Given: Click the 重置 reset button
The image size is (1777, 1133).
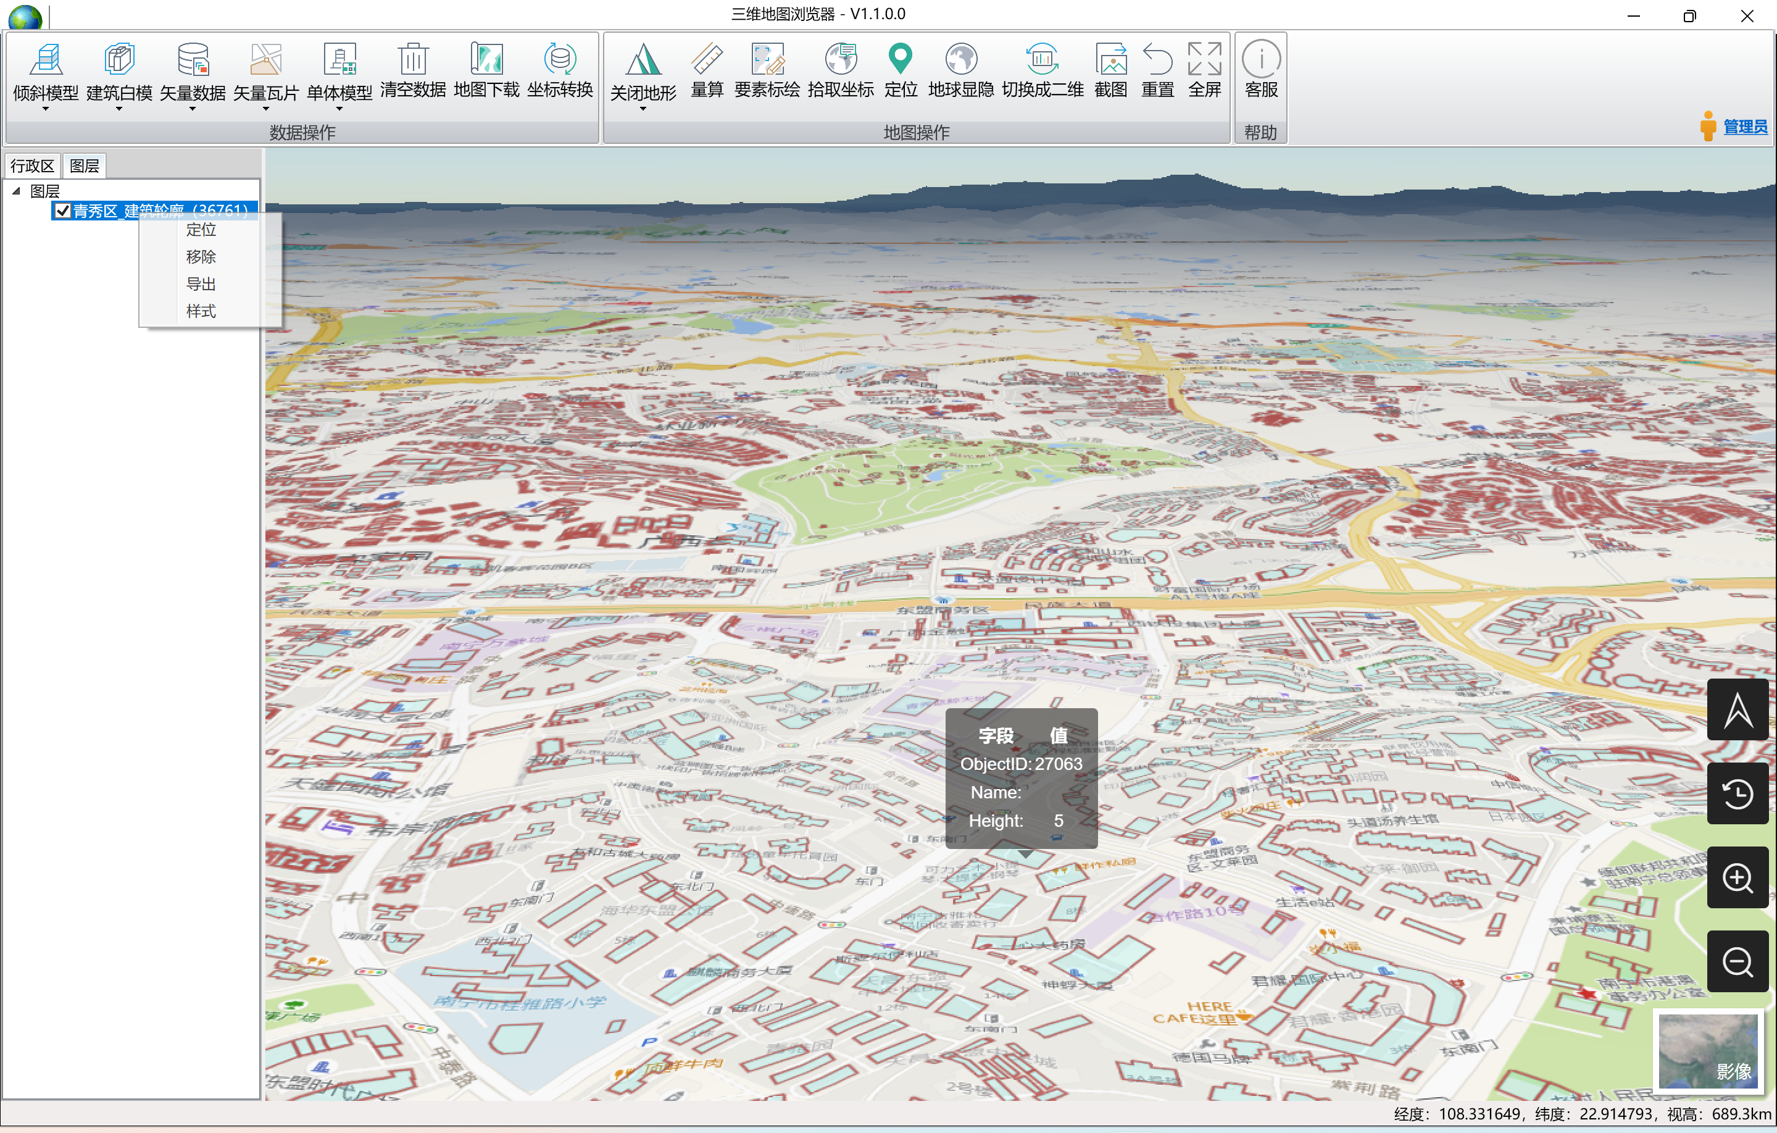Looking at the screenshot, I should coord(1157,59).
